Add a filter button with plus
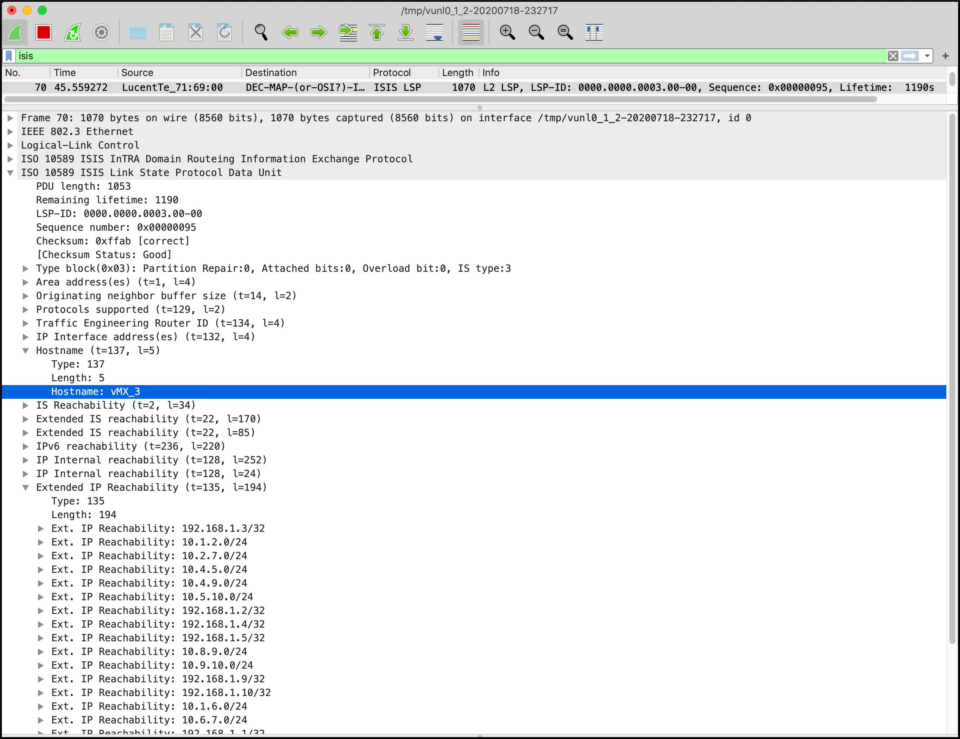Image resolution: width=960 pixels, height=739 pixels. coord(946,56)
